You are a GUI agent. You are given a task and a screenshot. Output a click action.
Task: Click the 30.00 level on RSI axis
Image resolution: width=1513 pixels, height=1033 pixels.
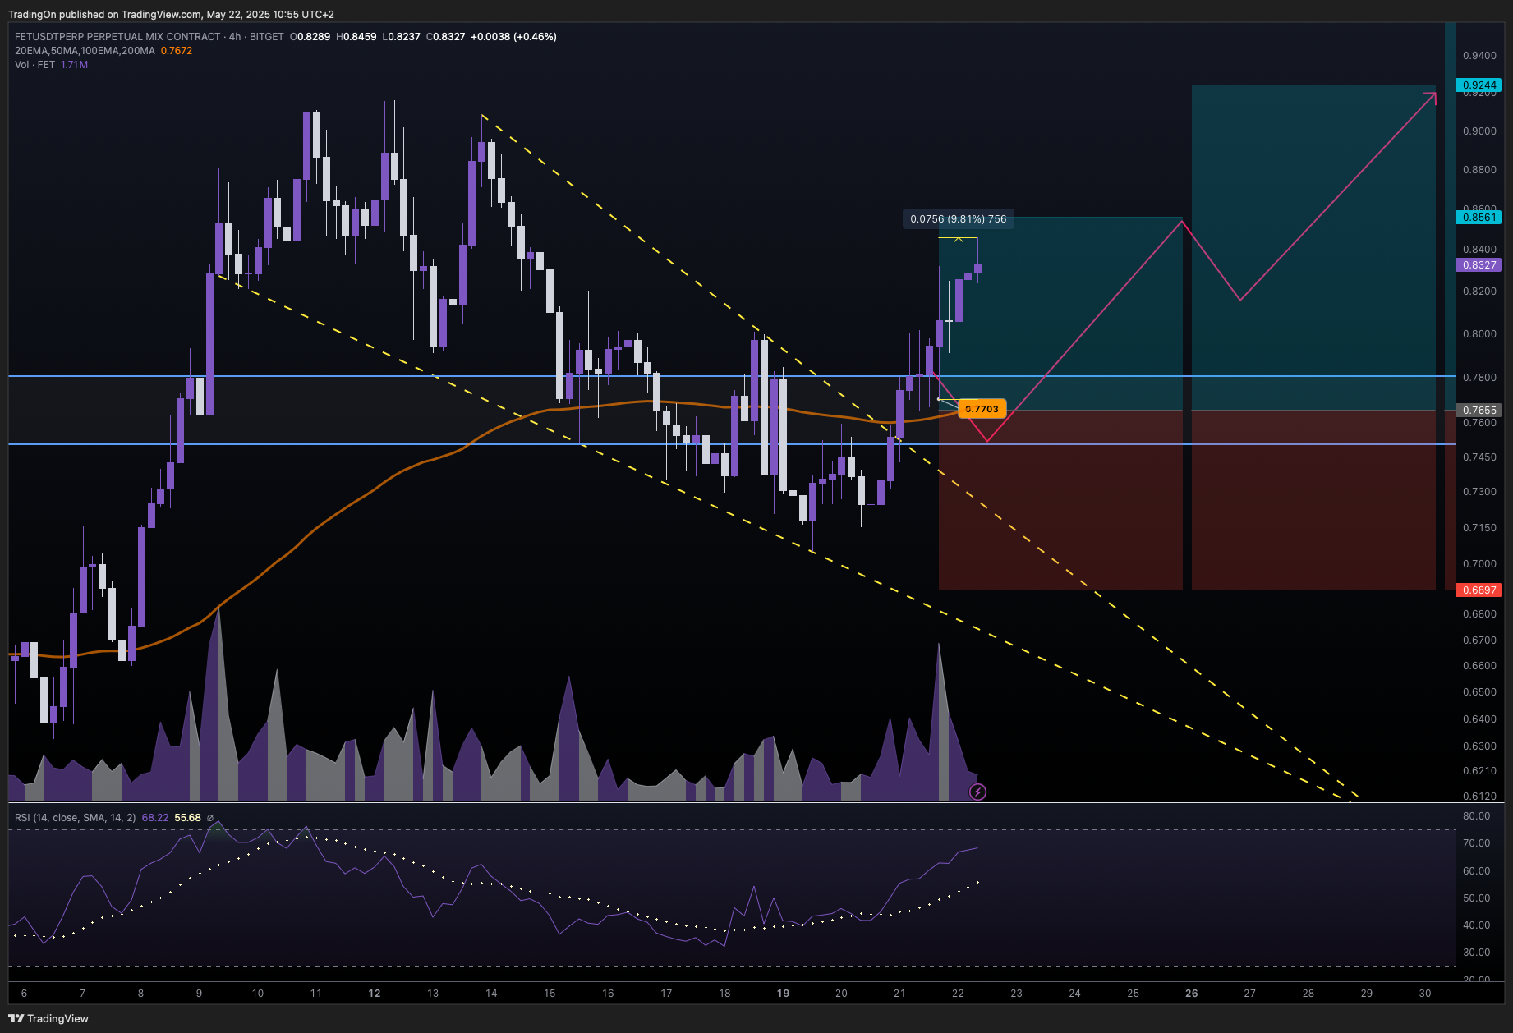(1476, 953)
